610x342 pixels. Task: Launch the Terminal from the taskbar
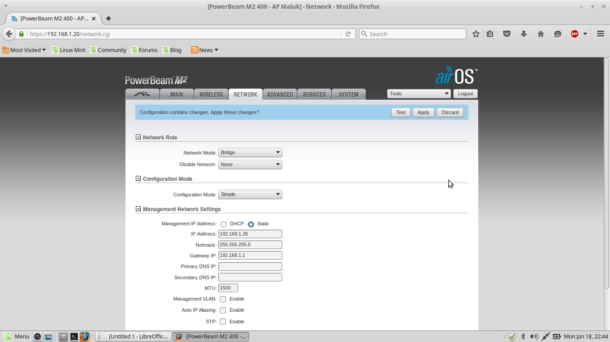(x=74, y=337)
